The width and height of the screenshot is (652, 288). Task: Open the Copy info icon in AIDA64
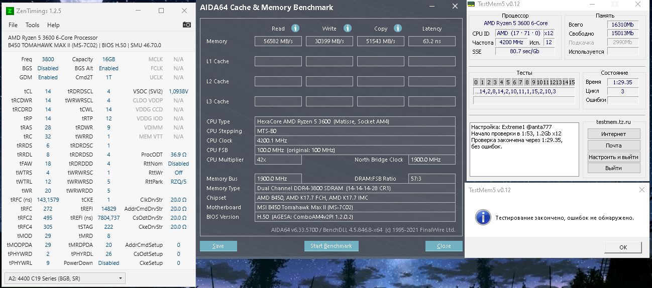click(398, 28)
